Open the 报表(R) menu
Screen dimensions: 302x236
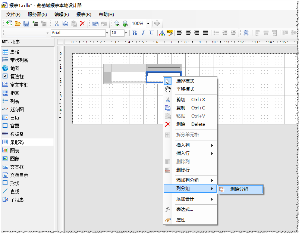[x=84, y=15]
